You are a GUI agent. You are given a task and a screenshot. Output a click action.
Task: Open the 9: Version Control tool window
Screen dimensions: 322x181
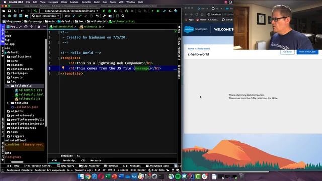38,166
